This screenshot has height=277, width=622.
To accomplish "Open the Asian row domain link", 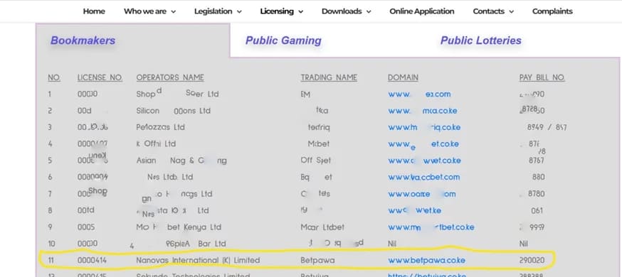I will point(424,161).
